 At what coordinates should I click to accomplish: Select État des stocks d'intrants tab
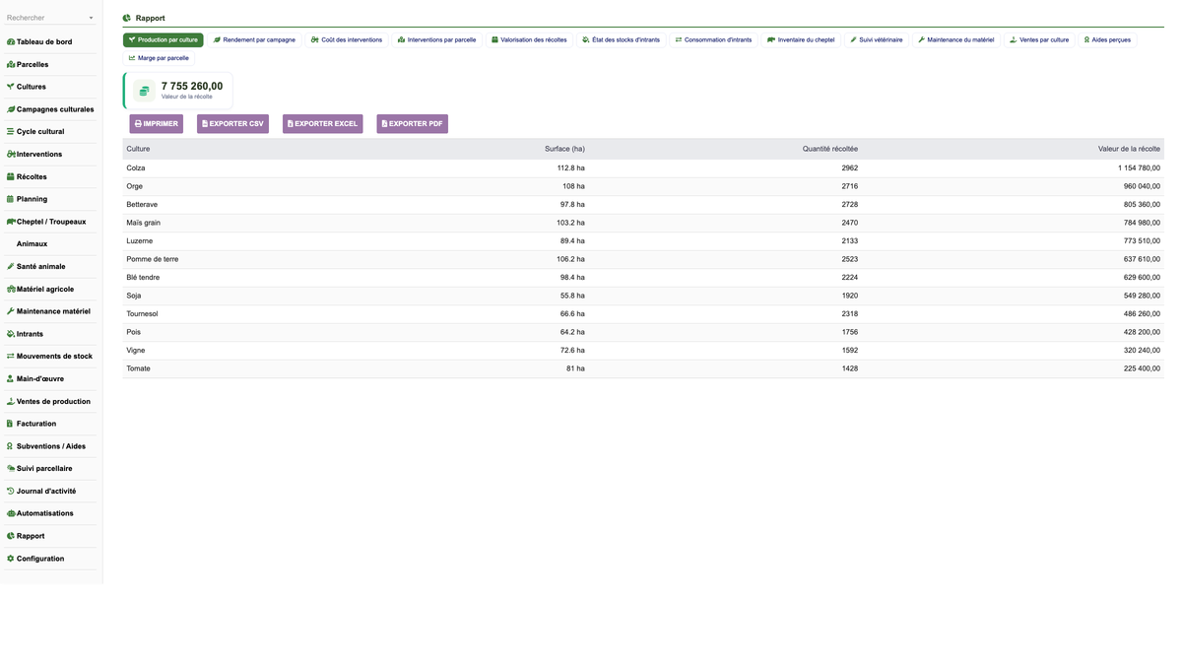(622, 40)
